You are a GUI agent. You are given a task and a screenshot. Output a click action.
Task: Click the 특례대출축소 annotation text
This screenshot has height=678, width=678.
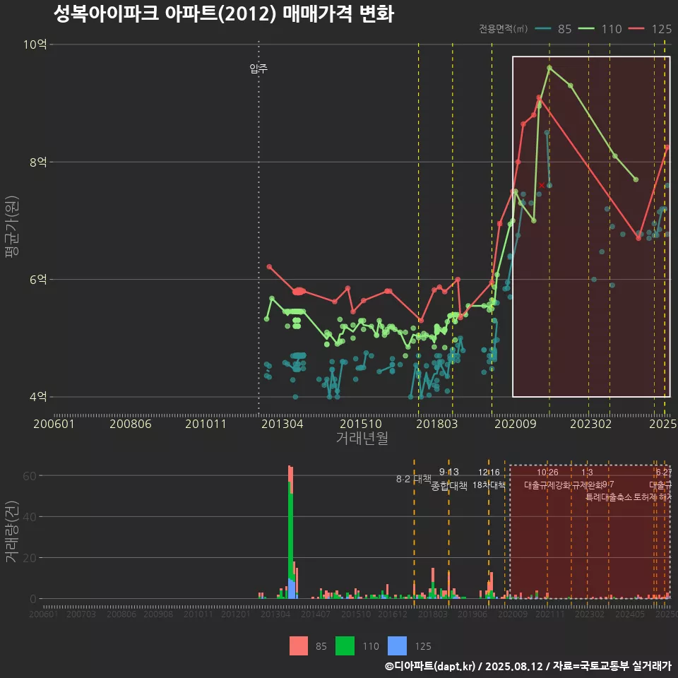point(608,497)
